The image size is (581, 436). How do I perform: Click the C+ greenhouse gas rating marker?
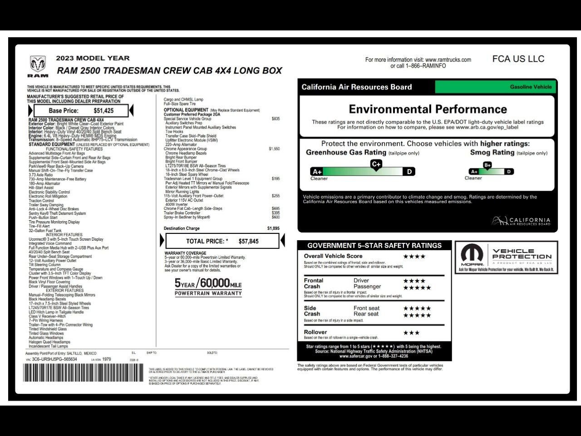pos(376,164)
